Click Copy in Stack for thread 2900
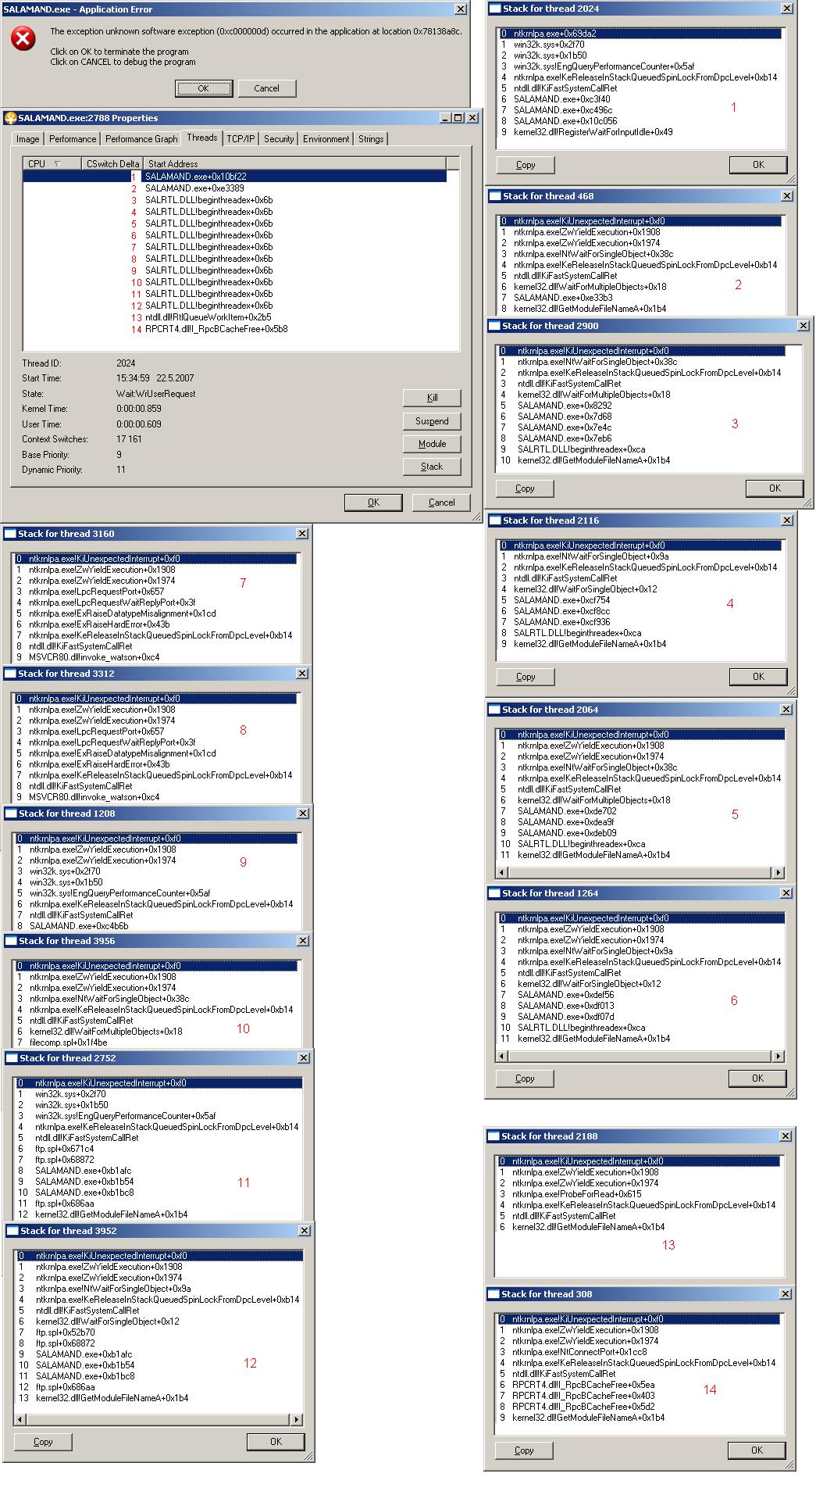 click(525, 488)
